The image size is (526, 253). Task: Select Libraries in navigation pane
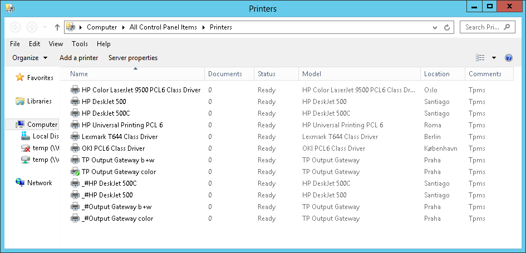point(40,101)
